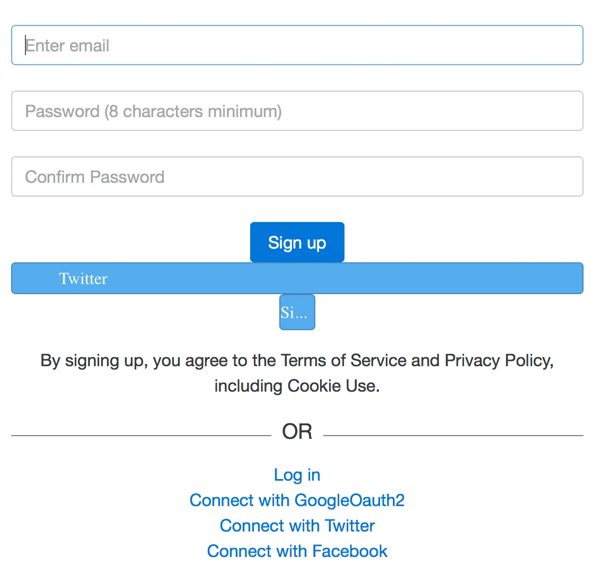
Task: Click the word "including" in agreement text
Action: (248, 386)
